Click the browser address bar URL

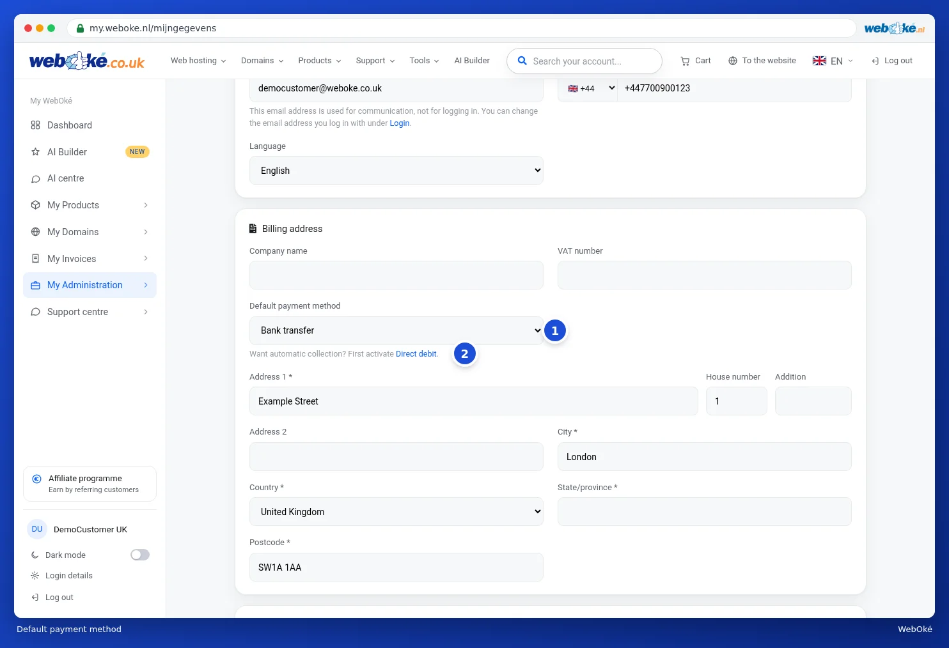pyautogui.click(x=153, y=28)
